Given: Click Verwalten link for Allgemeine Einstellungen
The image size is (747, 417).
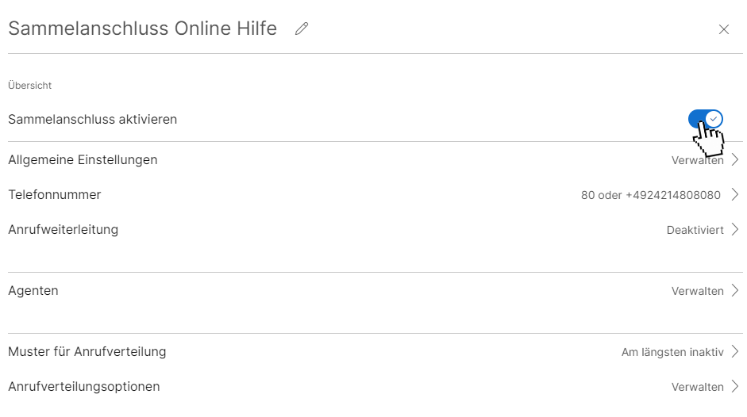Looking at the screenshot, I should click(x=697, y=160).
